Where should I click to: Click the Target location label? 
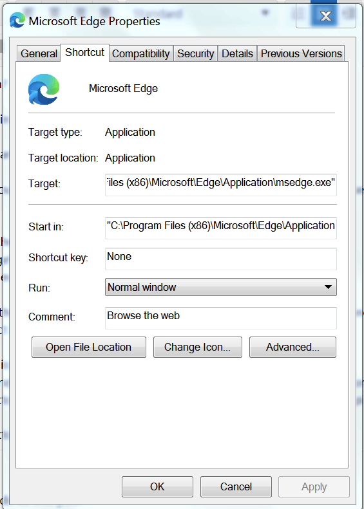coord(63,158)
